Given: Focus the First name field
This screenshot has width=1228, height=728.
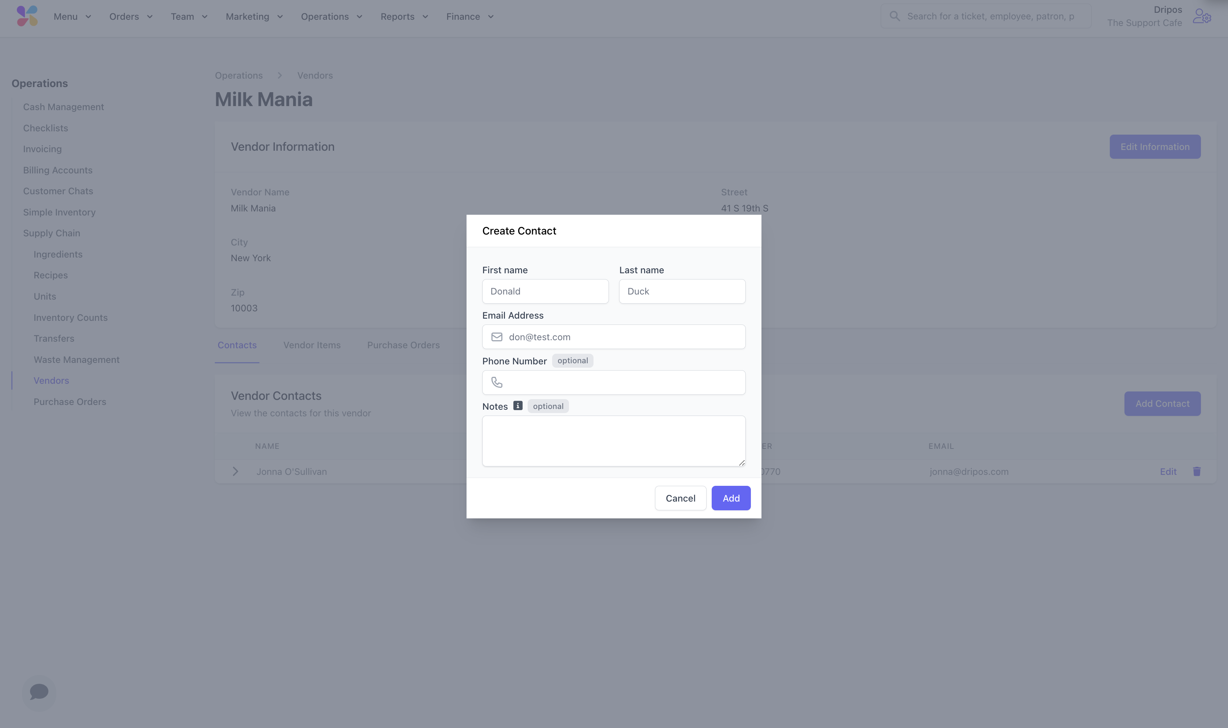Looking at the screenshot, I should click(545, 292).
